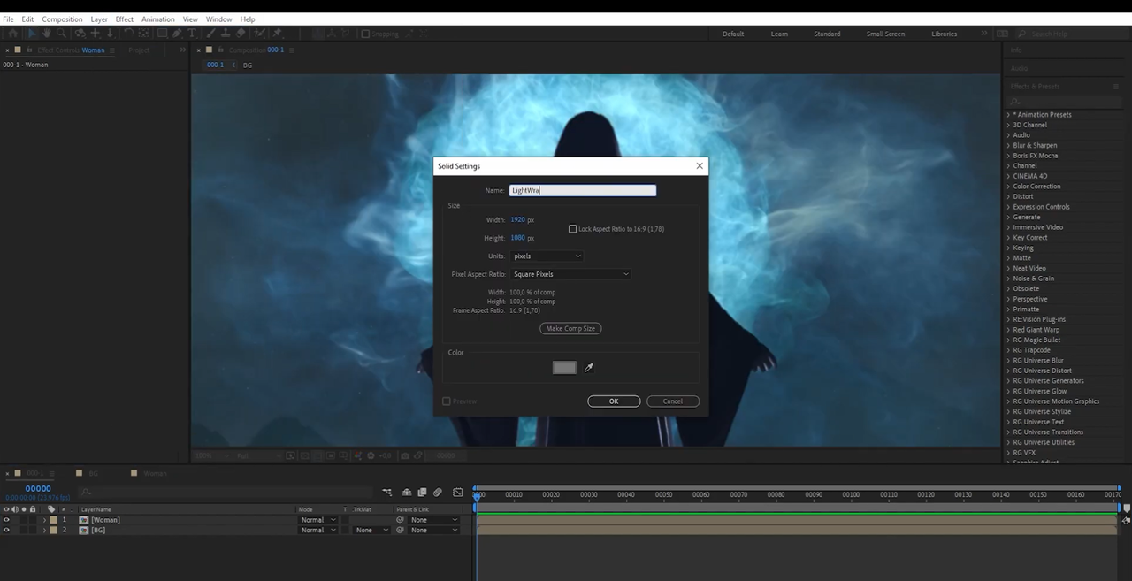
Task: Open the Layer menu
Action: click(x=99, y=19)
